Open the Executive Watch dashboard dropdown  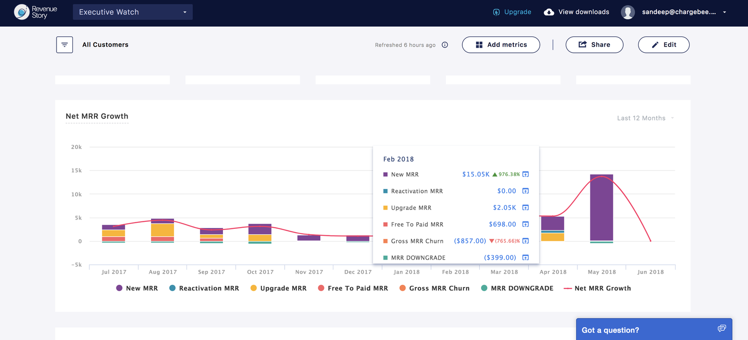tap(133, 12)
